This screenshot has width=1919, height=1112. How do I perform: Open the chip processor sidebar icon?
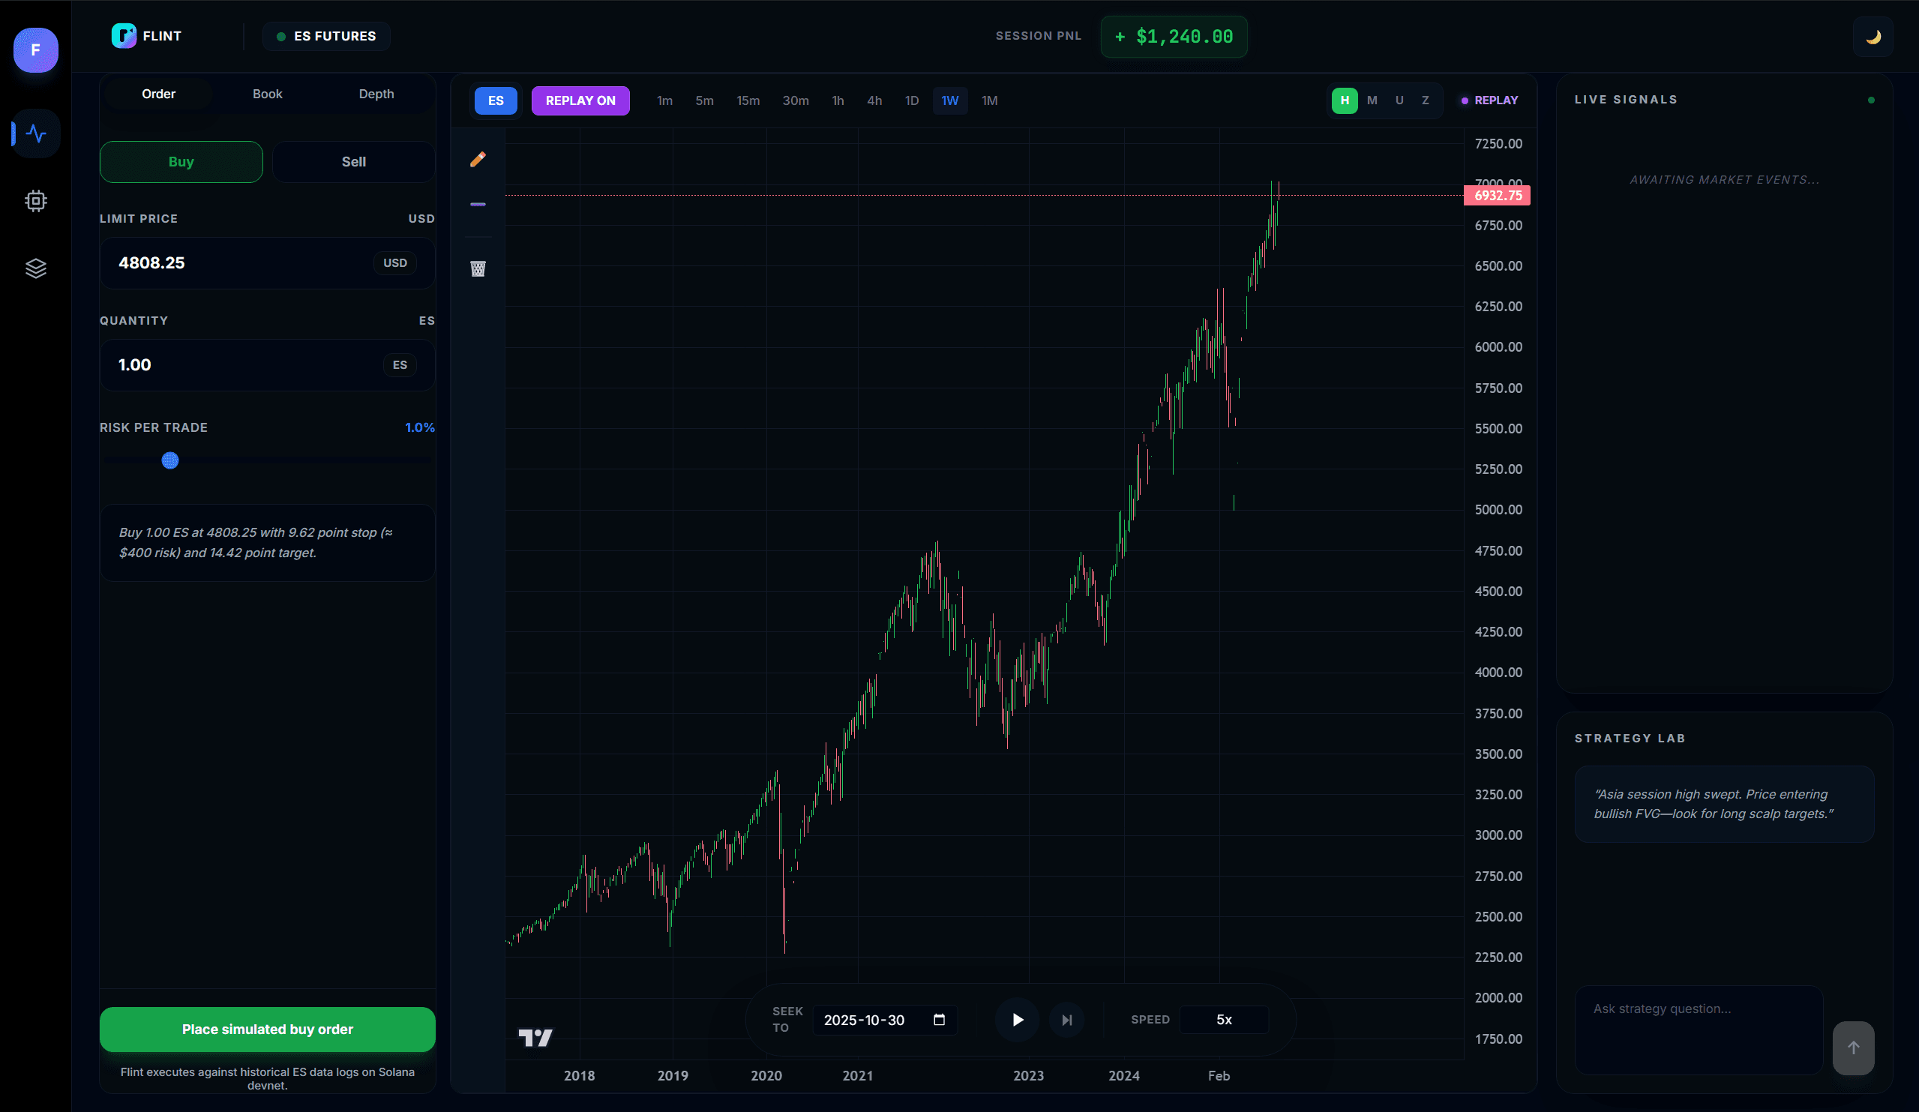36,201
